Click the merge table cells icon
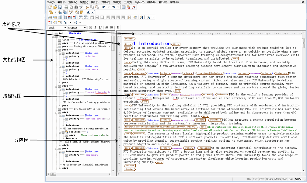 pyautogui.click(x=81, y=17)
